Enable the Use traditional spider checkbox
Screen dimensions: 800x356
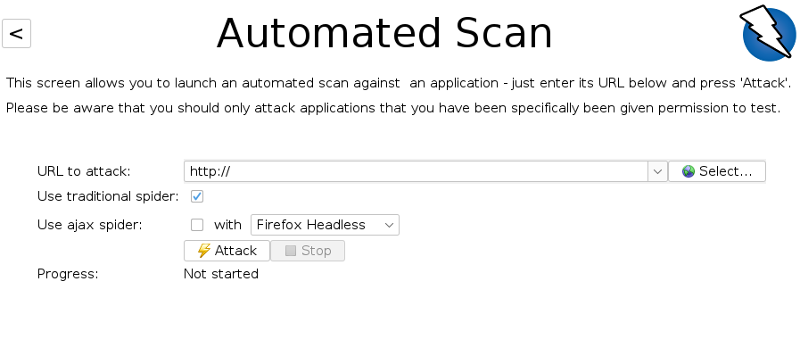click(197, 196)
